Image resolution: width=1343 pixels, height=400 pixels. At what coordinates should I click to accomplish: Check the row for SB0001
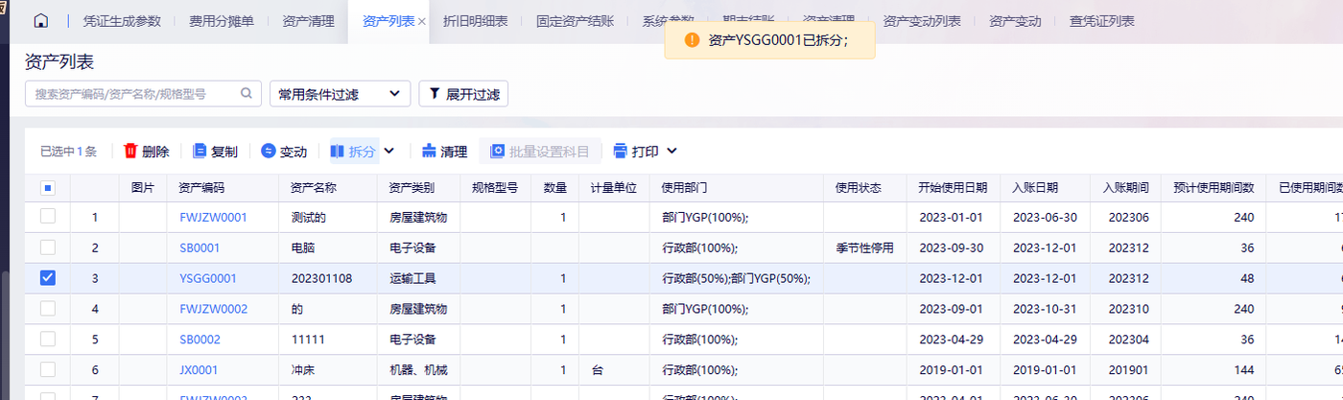tap(48, 247)
